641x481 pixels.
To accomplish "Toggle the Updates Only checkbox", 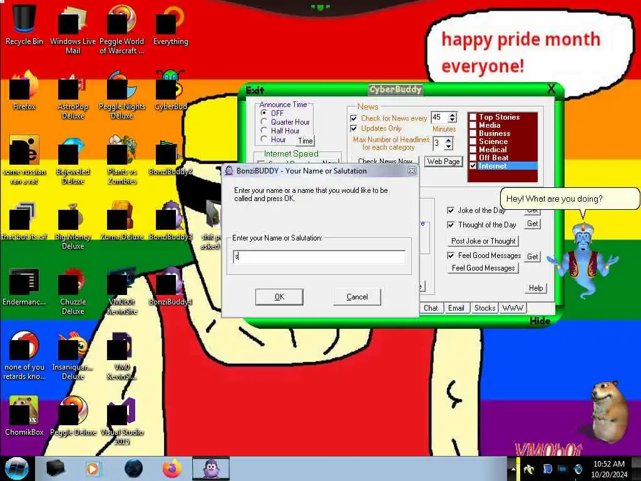I will pos(354,128).
